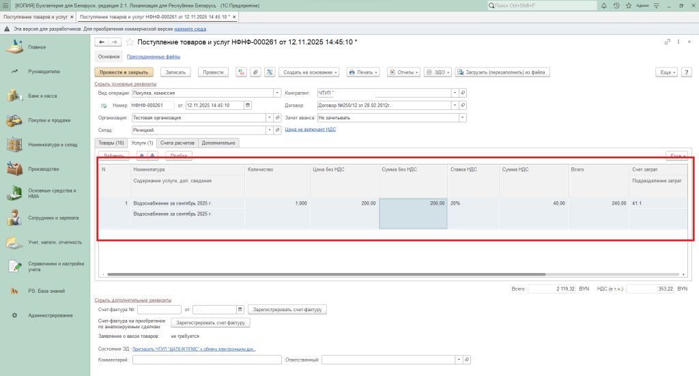Image resolution: width=699 pixels, height=376 pixels.
Task: Open the calendar picker for document date
Action: pyautogui.click(x=247, y=105)
